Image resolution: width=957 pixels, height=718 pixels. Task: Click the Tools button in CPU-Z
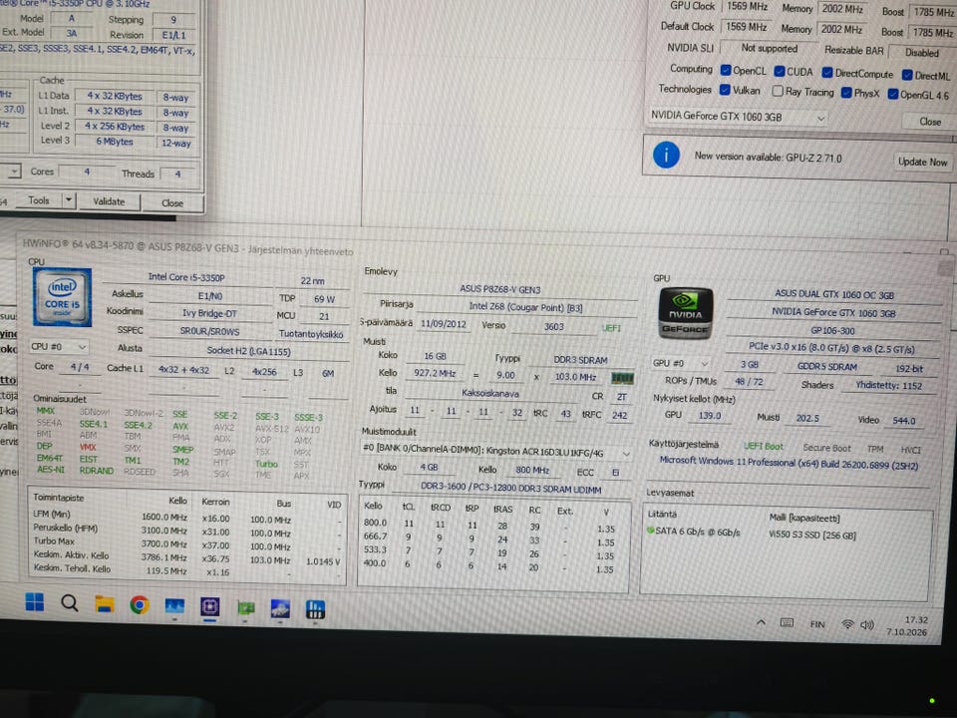pyautogui.click(x=39, y=199)
